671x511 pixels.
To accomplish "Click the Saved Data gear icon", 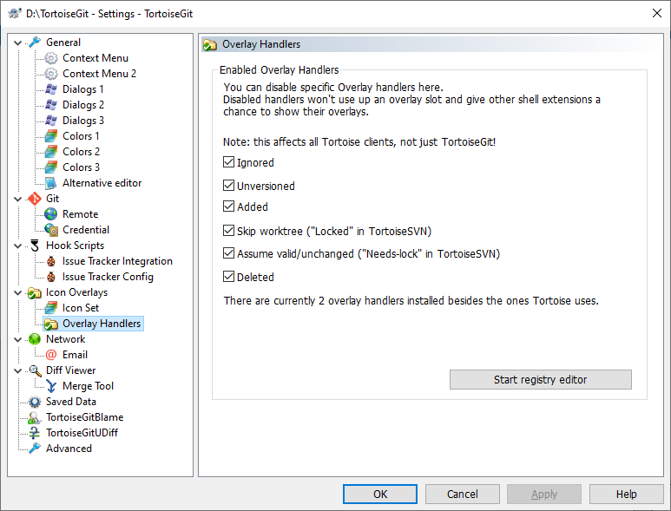I will pyautogui.click(x=35, y=402).
